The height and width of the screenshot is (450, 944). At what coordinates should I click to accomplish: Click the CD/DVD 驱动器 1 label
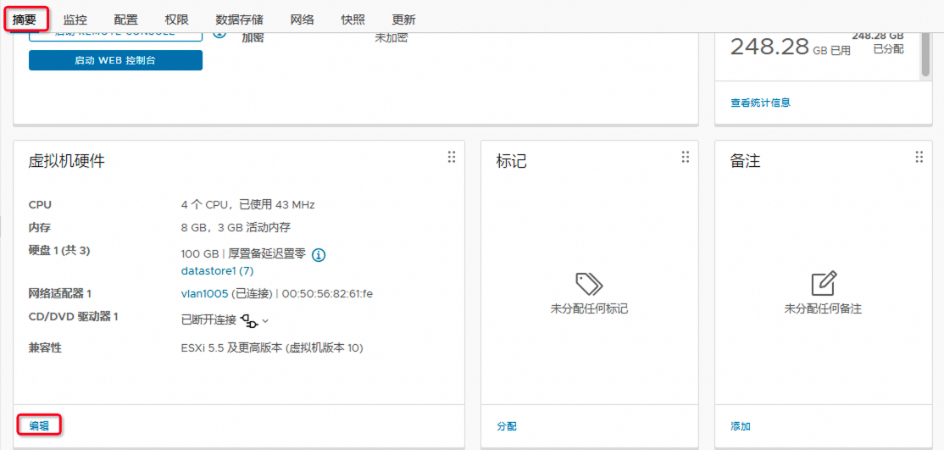(74, 315)
